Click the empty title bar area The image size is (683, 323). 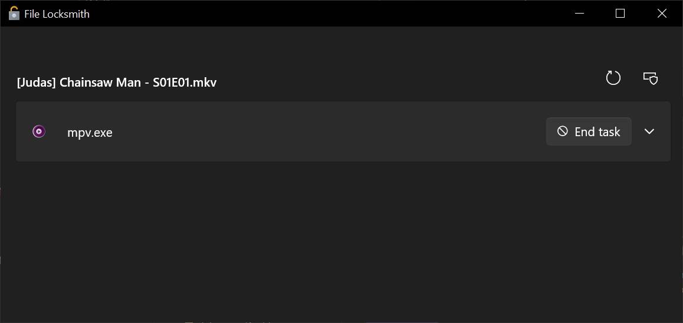pyautogui.click(x=324, y=14)
